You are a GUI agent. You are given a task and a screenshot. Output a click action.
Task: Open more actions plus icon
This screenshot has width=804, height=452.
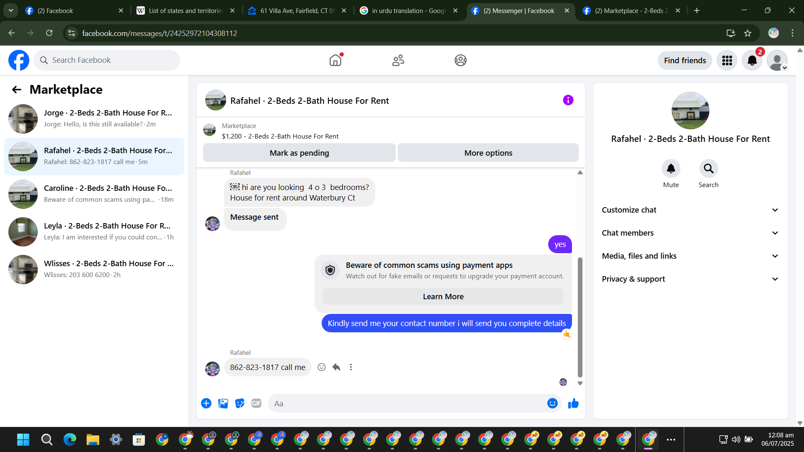click(206, 403)
